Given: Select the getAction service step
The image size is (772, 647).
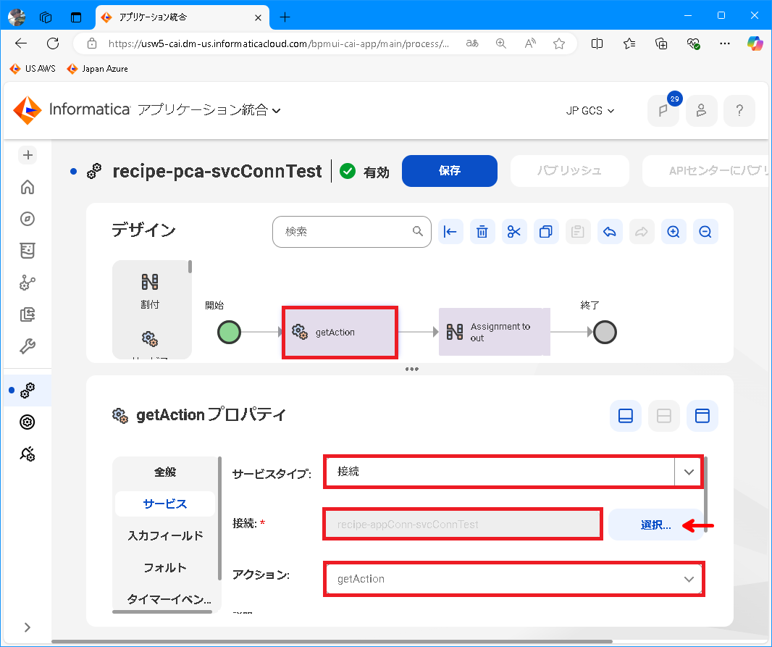Looking at the screenshot, I should (340, 333).
